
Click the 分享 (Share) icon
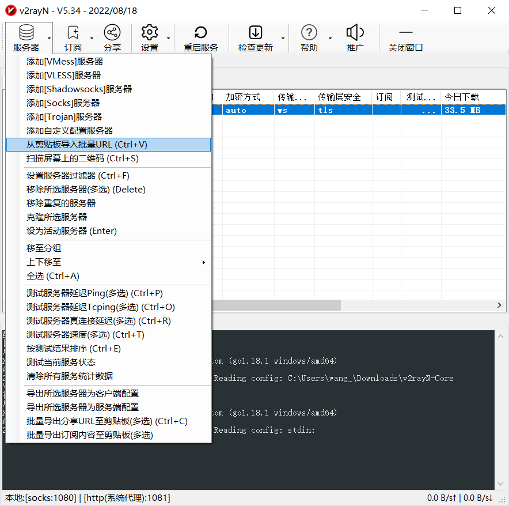112,33
